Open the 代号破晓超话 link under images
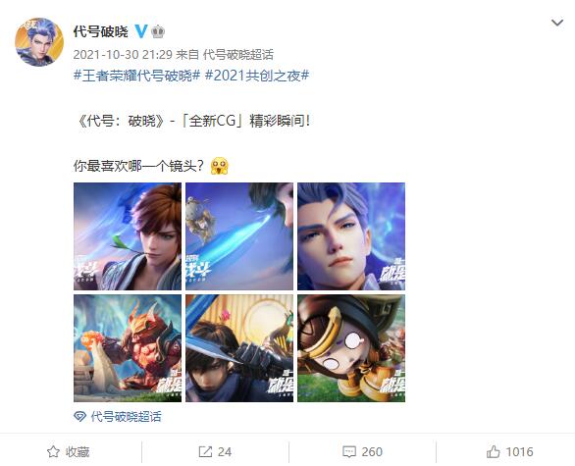This screenshot has height=466, width=575. point(126,417)
